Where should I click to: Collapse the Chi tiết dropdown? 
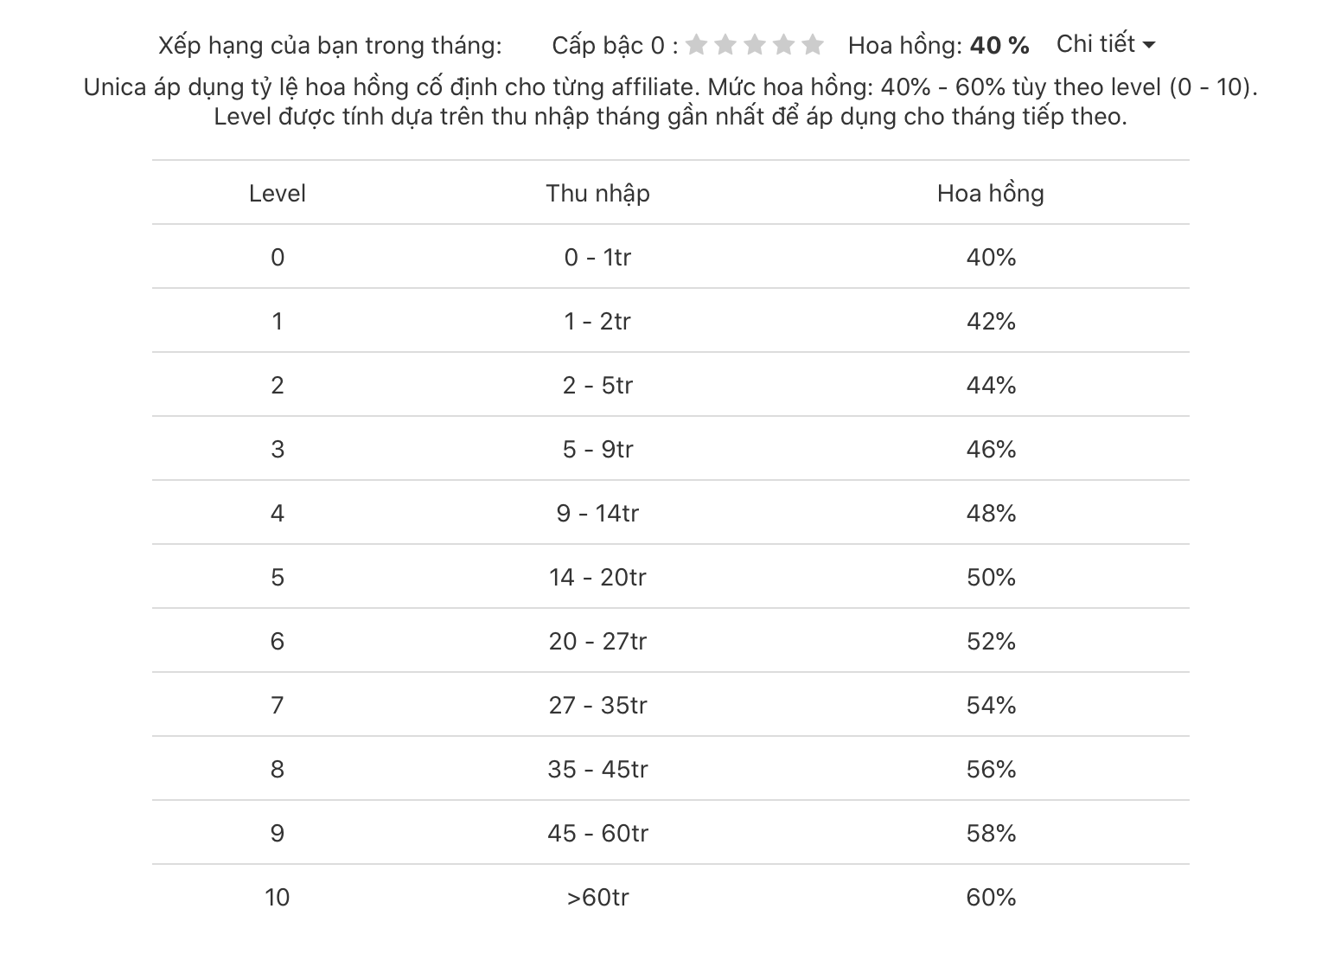tap(1106, 44)
